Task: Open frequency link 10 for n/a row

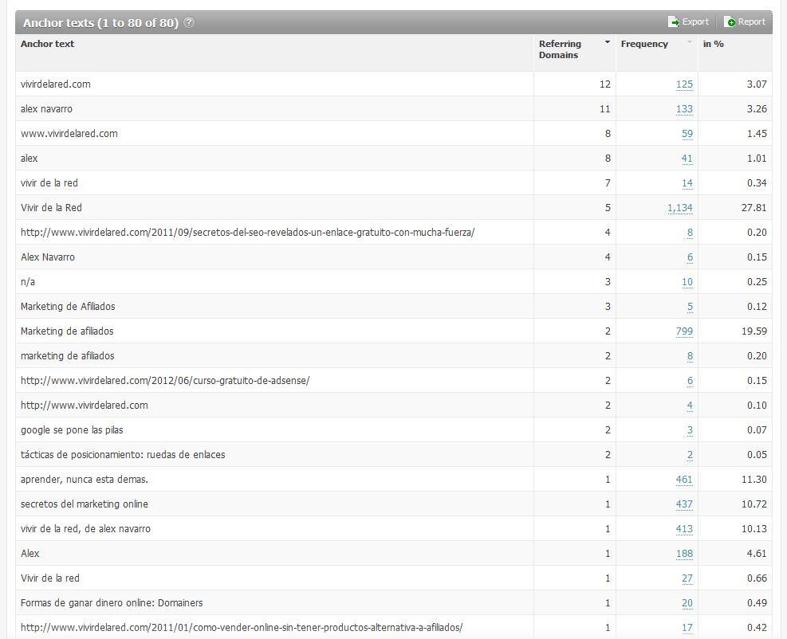Action: pos(687,282)
